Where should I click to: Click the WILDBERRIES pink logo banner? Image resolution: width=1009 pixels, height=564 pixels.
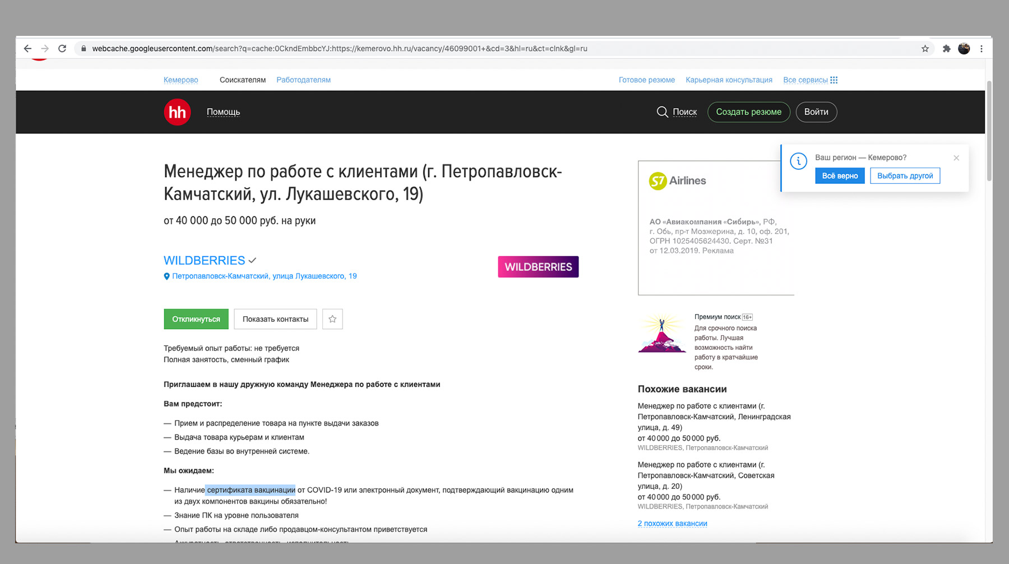pos(538,267)
